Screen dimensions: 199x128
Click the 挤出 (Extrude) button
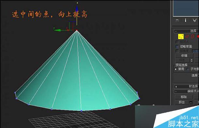[x=182, y=102]
